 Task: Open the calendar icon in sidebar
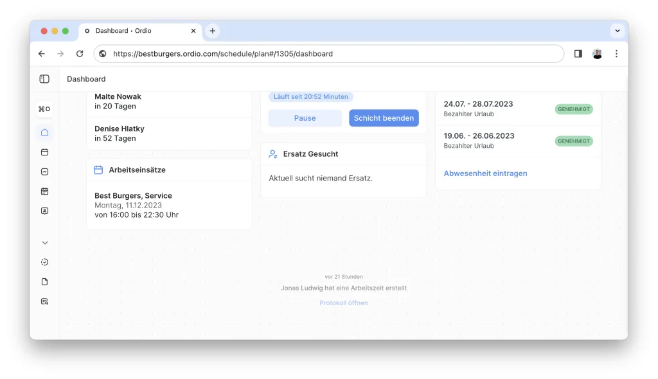point(44,152)
